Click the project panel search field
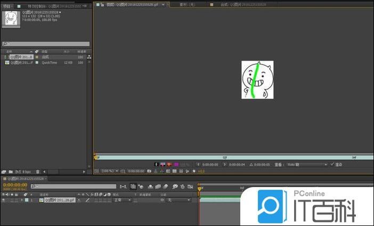The width and height of the screenshot is (374, 226). coord(47,44)
